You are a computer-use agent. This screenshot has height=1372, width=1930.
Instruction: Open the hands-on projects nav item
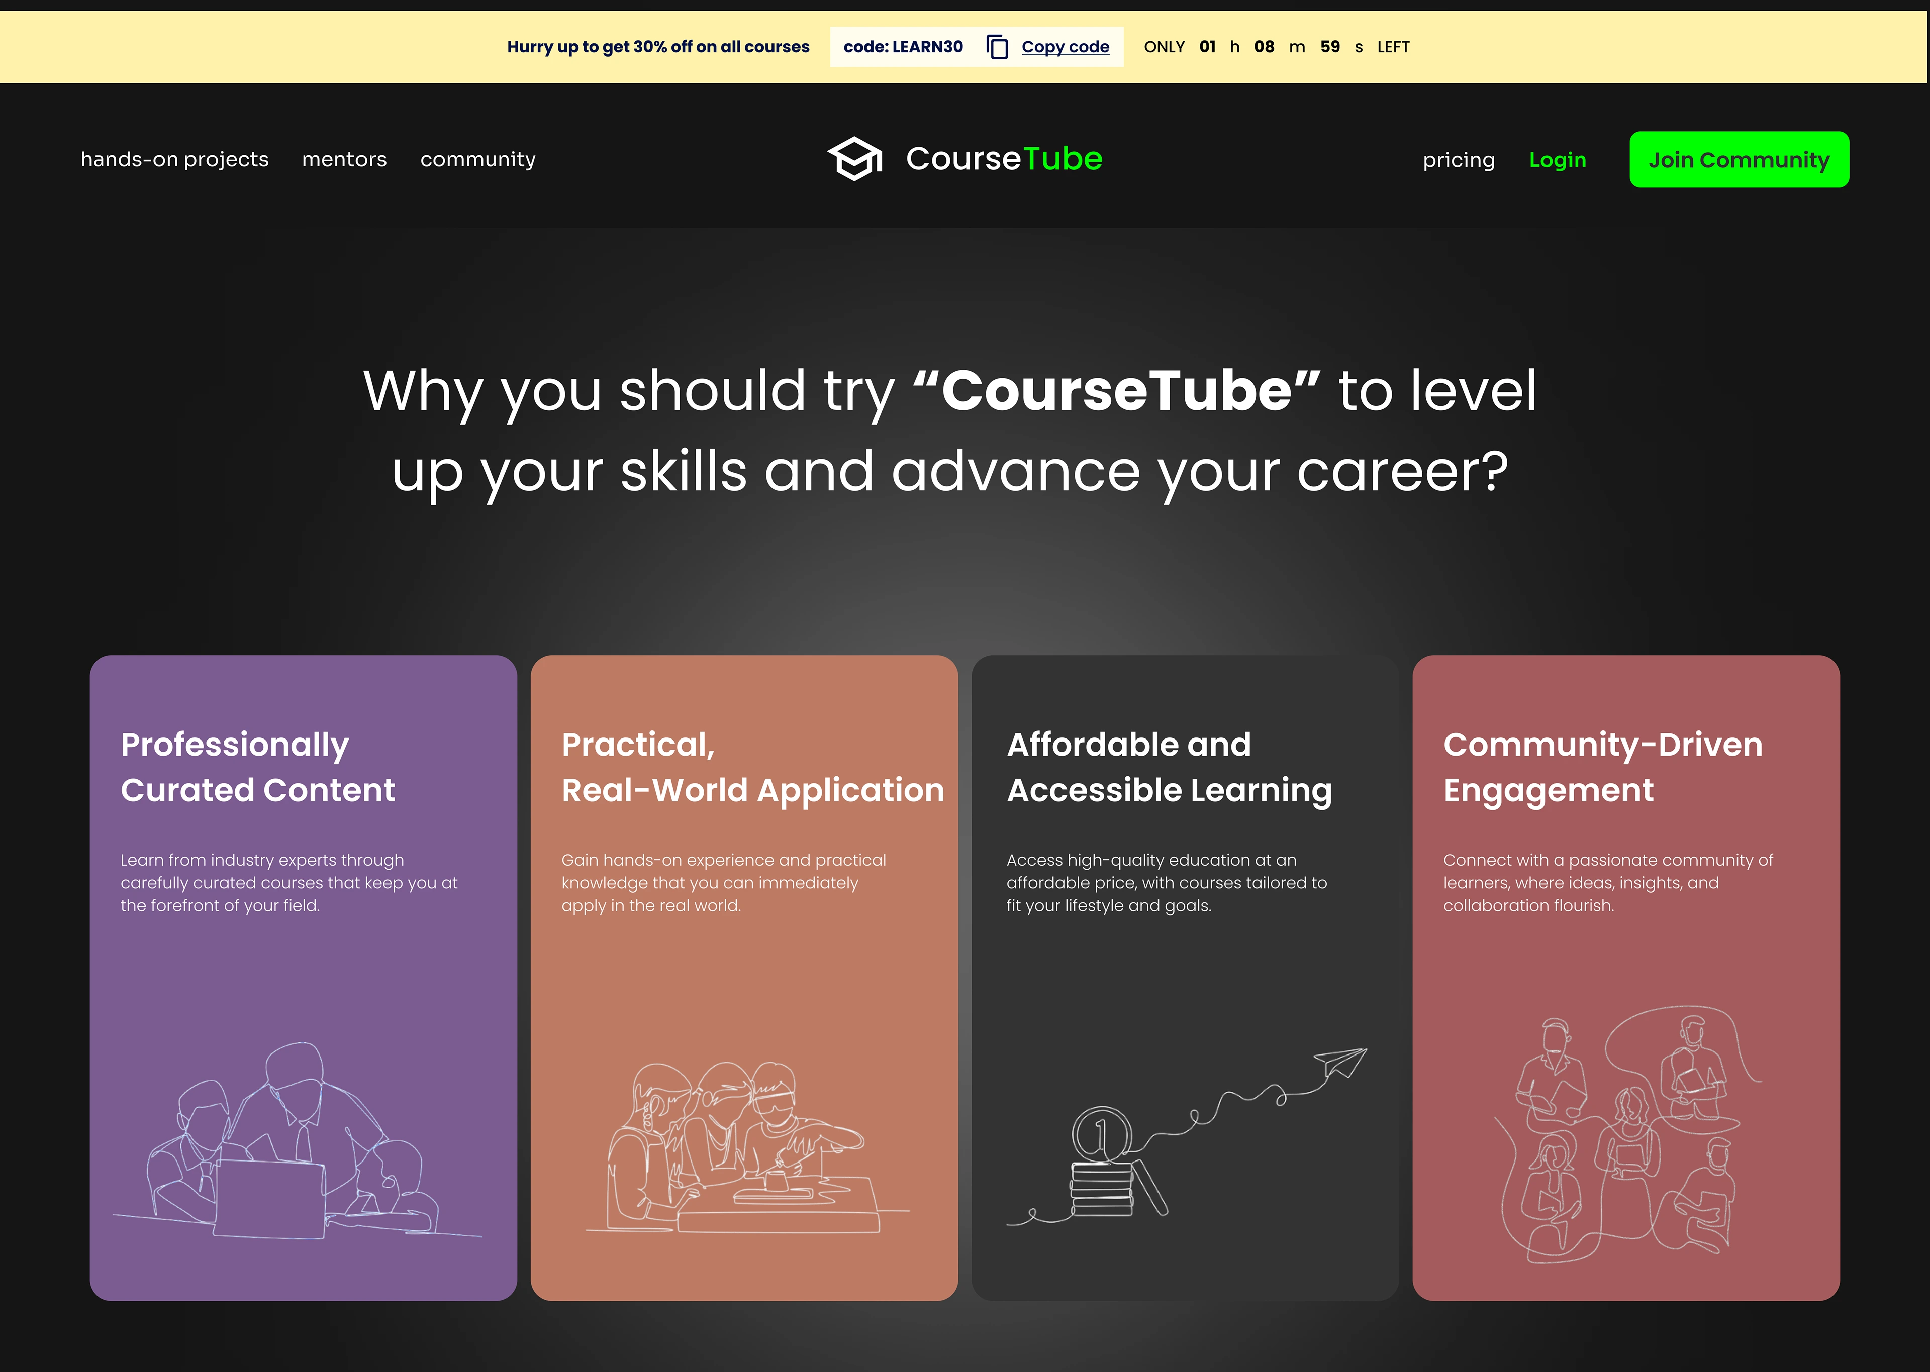174,160
